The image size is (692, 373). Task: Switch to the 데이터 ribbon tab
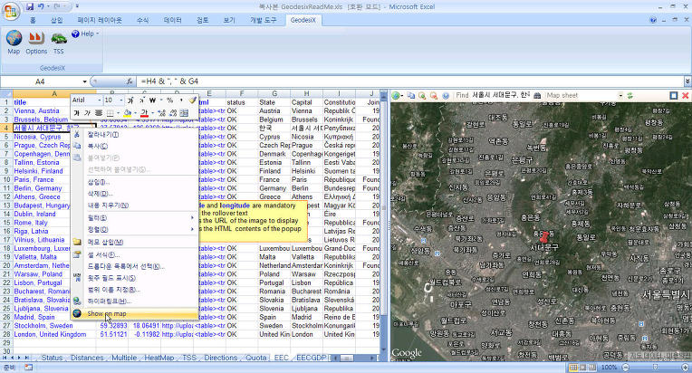[173, 20]
